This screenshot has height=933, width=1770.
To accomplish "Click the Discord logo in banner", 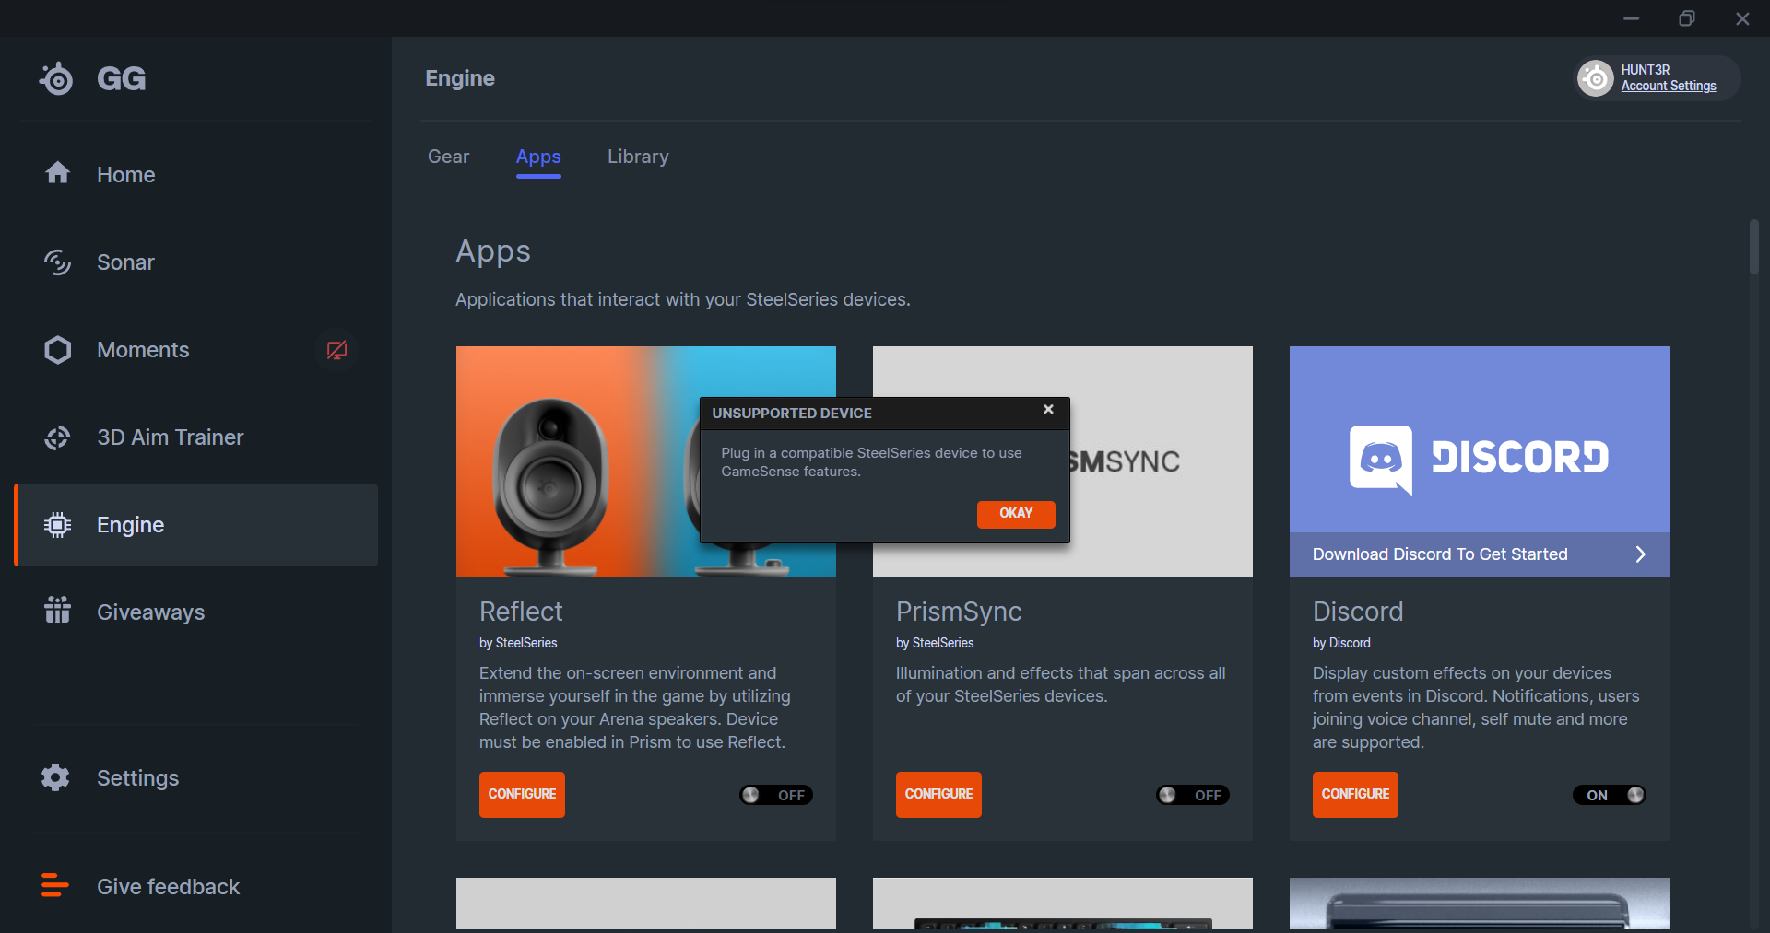I will pyautogui.click(x=1479, y=459).
